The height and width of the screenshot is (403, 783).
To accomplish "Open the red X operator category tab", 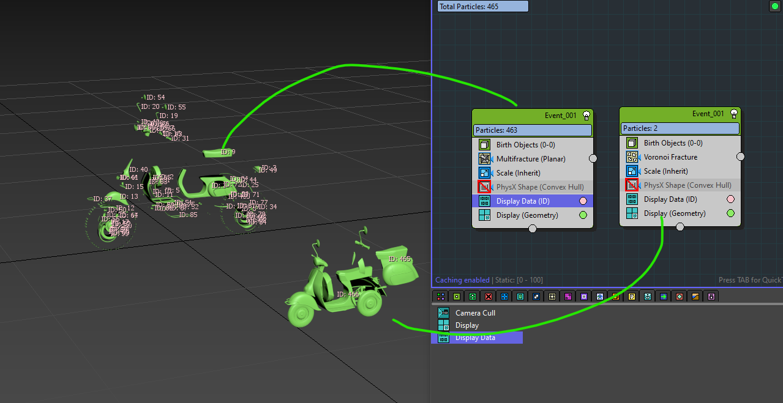I will [x=489, y=297].
